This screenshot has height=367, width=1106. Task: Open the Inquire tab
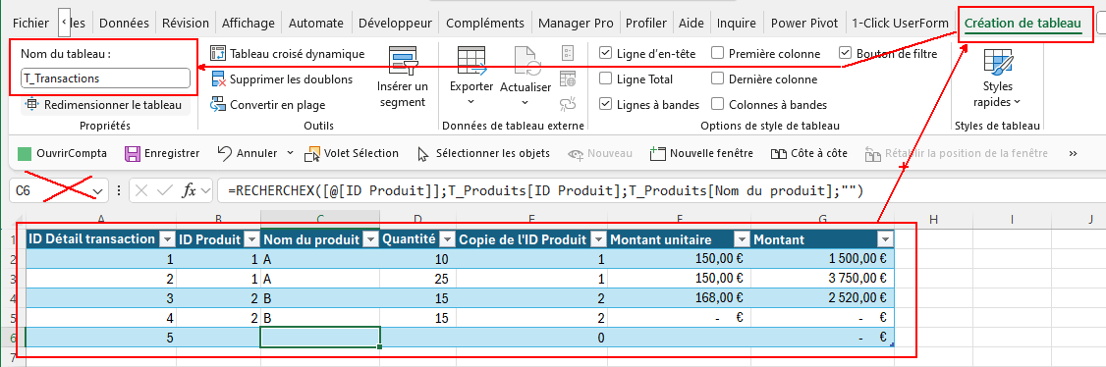click(x=737, y=24)
